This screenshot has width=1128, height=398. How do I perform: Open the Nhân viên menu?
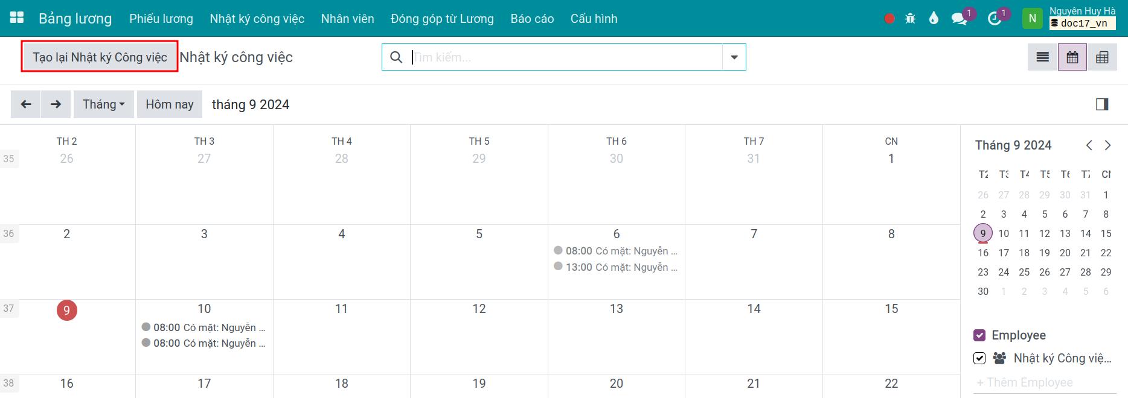[x=348, y=19]
